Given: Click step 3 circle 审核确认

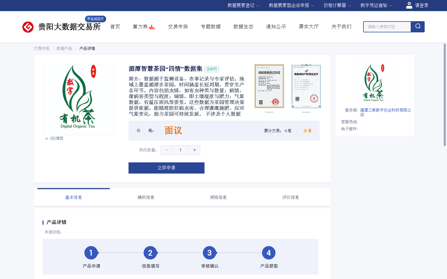Looking at the screenshot, I should 210,253.
